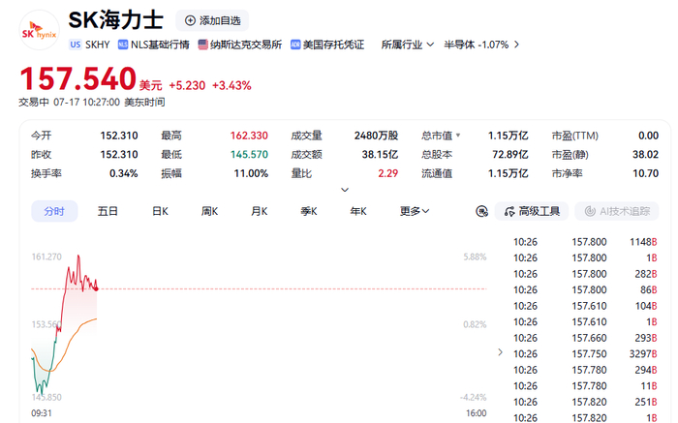Click the AI技术追踪 button
This screenshot has width=678, height=423.
click(617, 211)
